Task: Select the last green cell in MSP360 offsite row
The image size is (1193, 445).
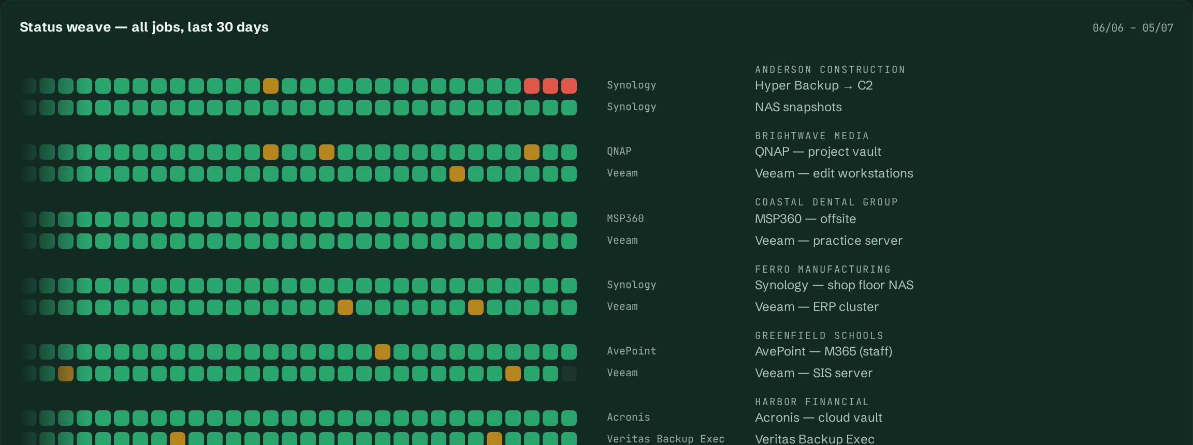Action: tap(569, 219)
